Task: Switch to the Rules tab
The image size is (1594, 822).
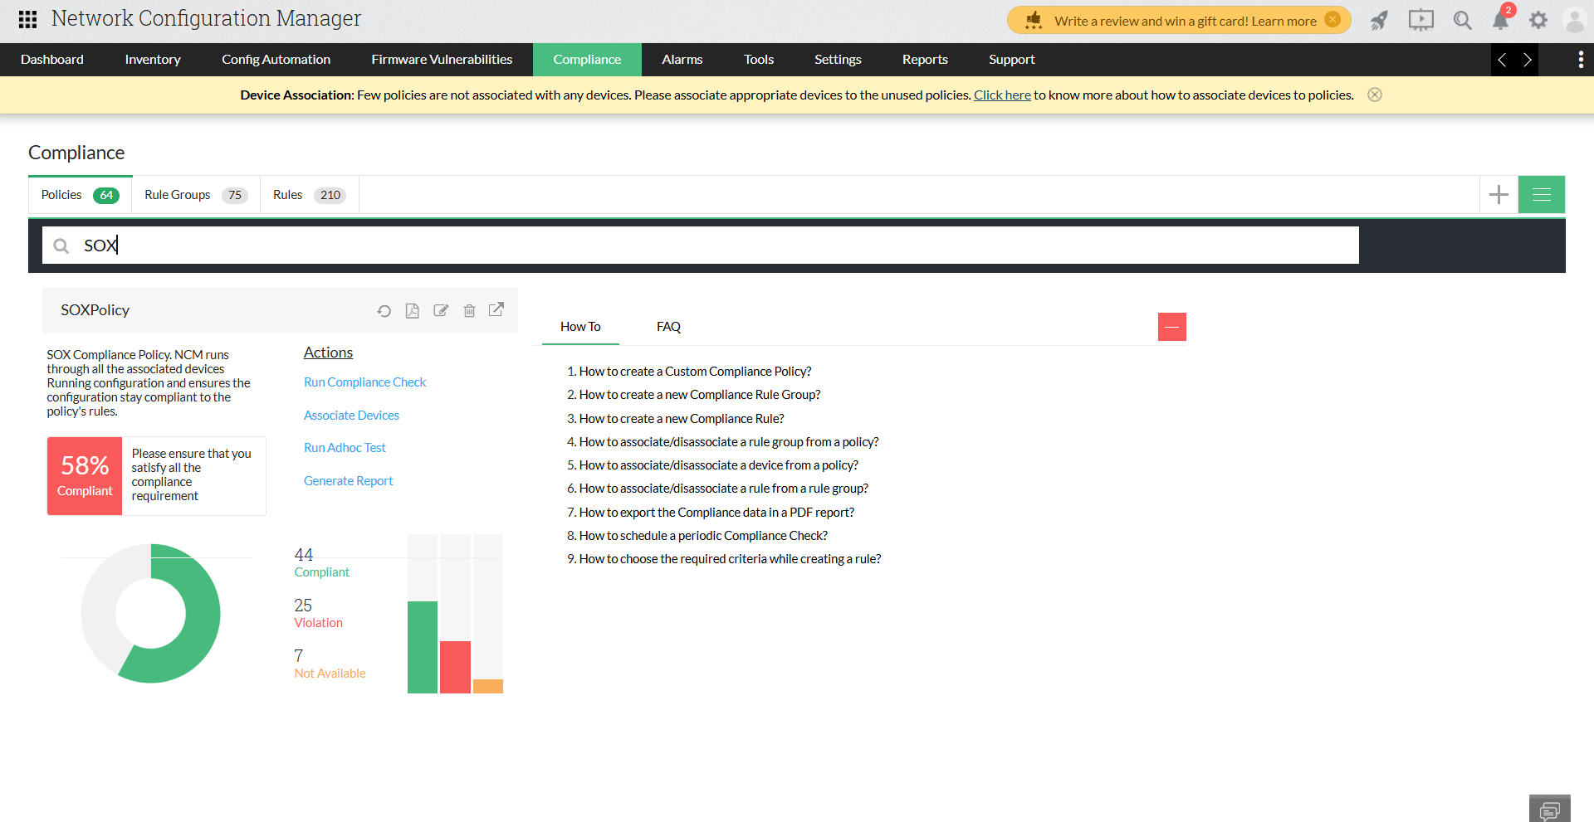Action: pyautogui.click(x=310, y=195)
